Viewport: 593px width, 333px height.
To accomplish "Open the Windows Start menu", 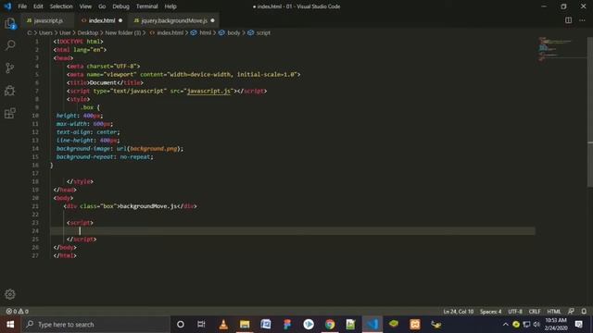I will point(10,325).
